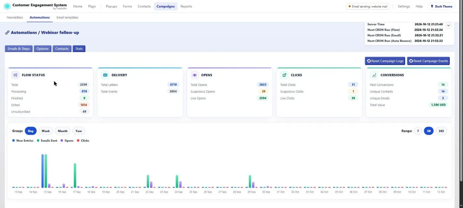Viewport: 463px width, 208px height.
Task: Click Email sending: website mail indicator
Action: (x=368, y=6)
